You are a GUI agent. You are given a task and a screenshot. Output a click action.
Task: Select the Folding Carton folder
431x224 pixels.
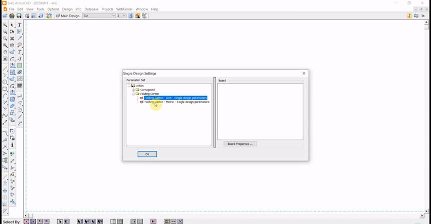click(x=149, y=94)
